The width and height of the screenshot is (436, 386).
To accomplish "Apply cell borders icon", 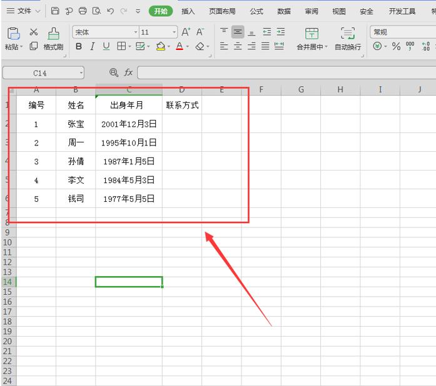I will coord(121,46).
